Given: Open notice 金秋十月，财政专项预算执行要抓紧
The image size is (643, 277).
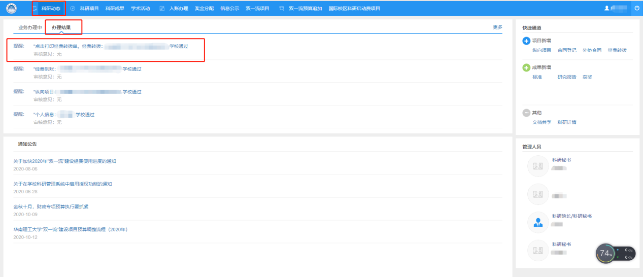Looking at the screenshot, I should (51, 207).
